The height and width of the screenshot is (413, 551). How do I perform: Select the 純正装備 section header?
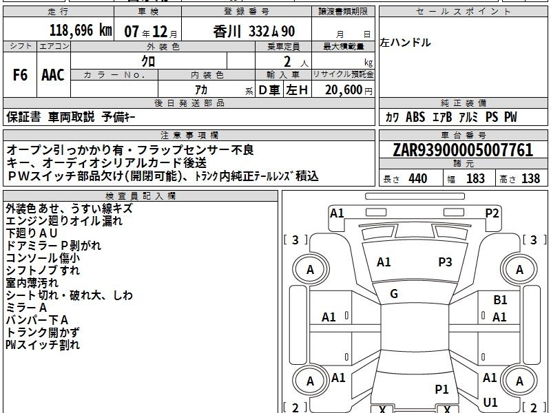464,103
